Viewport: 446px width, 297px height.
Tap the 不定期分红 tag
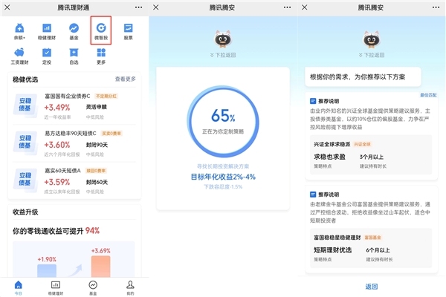(106, 96)
